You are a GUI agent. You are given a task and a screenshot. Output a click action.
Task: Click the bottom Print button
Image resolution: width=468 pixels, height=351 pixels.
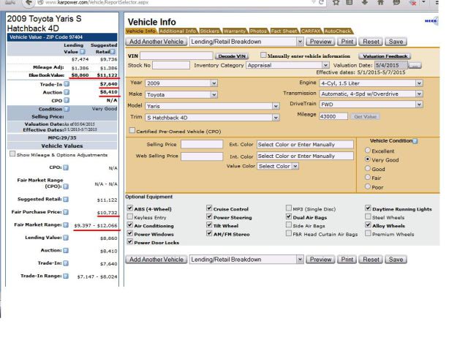pos(347,260)
